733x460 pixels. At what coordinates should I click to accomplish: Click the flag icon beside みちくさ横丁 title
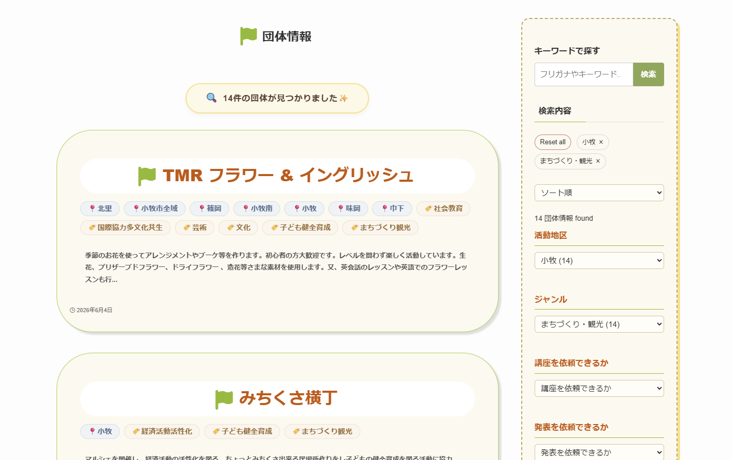click(224, 399)
